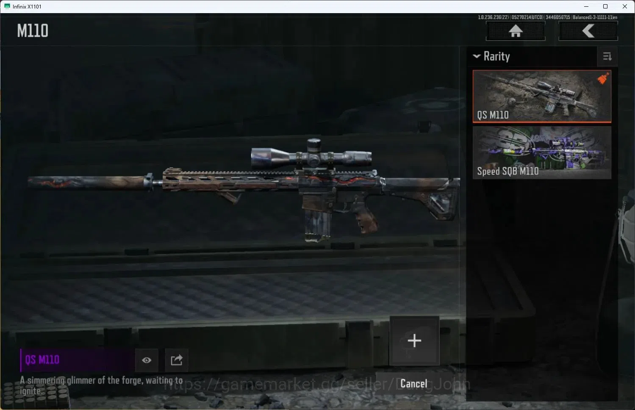Share the QS M110 weapon via share icon

(176, 360)
